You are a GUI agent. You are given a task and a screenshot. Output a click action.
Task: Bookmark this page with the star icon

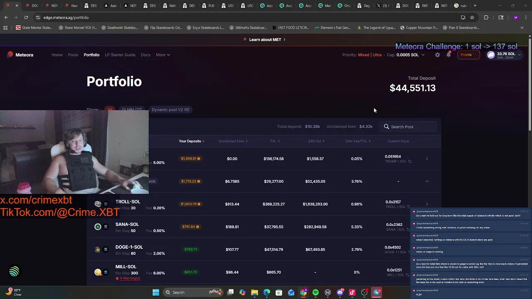click(472, 17)
